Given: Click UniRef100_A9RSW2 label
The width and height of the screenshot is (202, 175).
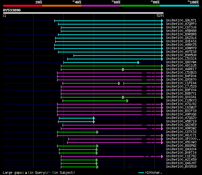Looking at the screenshot, I should pos(181,128).
